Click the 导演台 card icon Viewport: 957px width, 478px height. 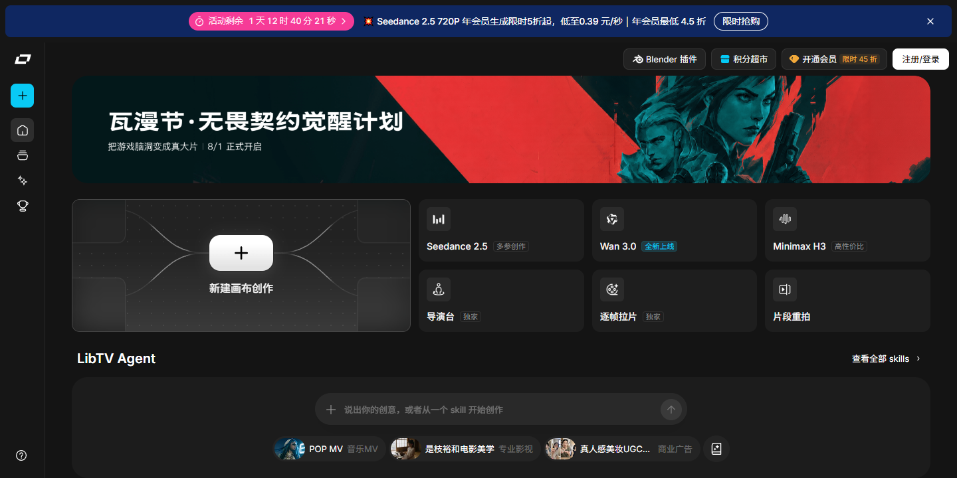(439, 289)
